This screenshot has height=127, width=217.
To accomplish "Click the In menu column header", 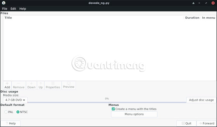I will pyautogui.click(x=209, y=18).
